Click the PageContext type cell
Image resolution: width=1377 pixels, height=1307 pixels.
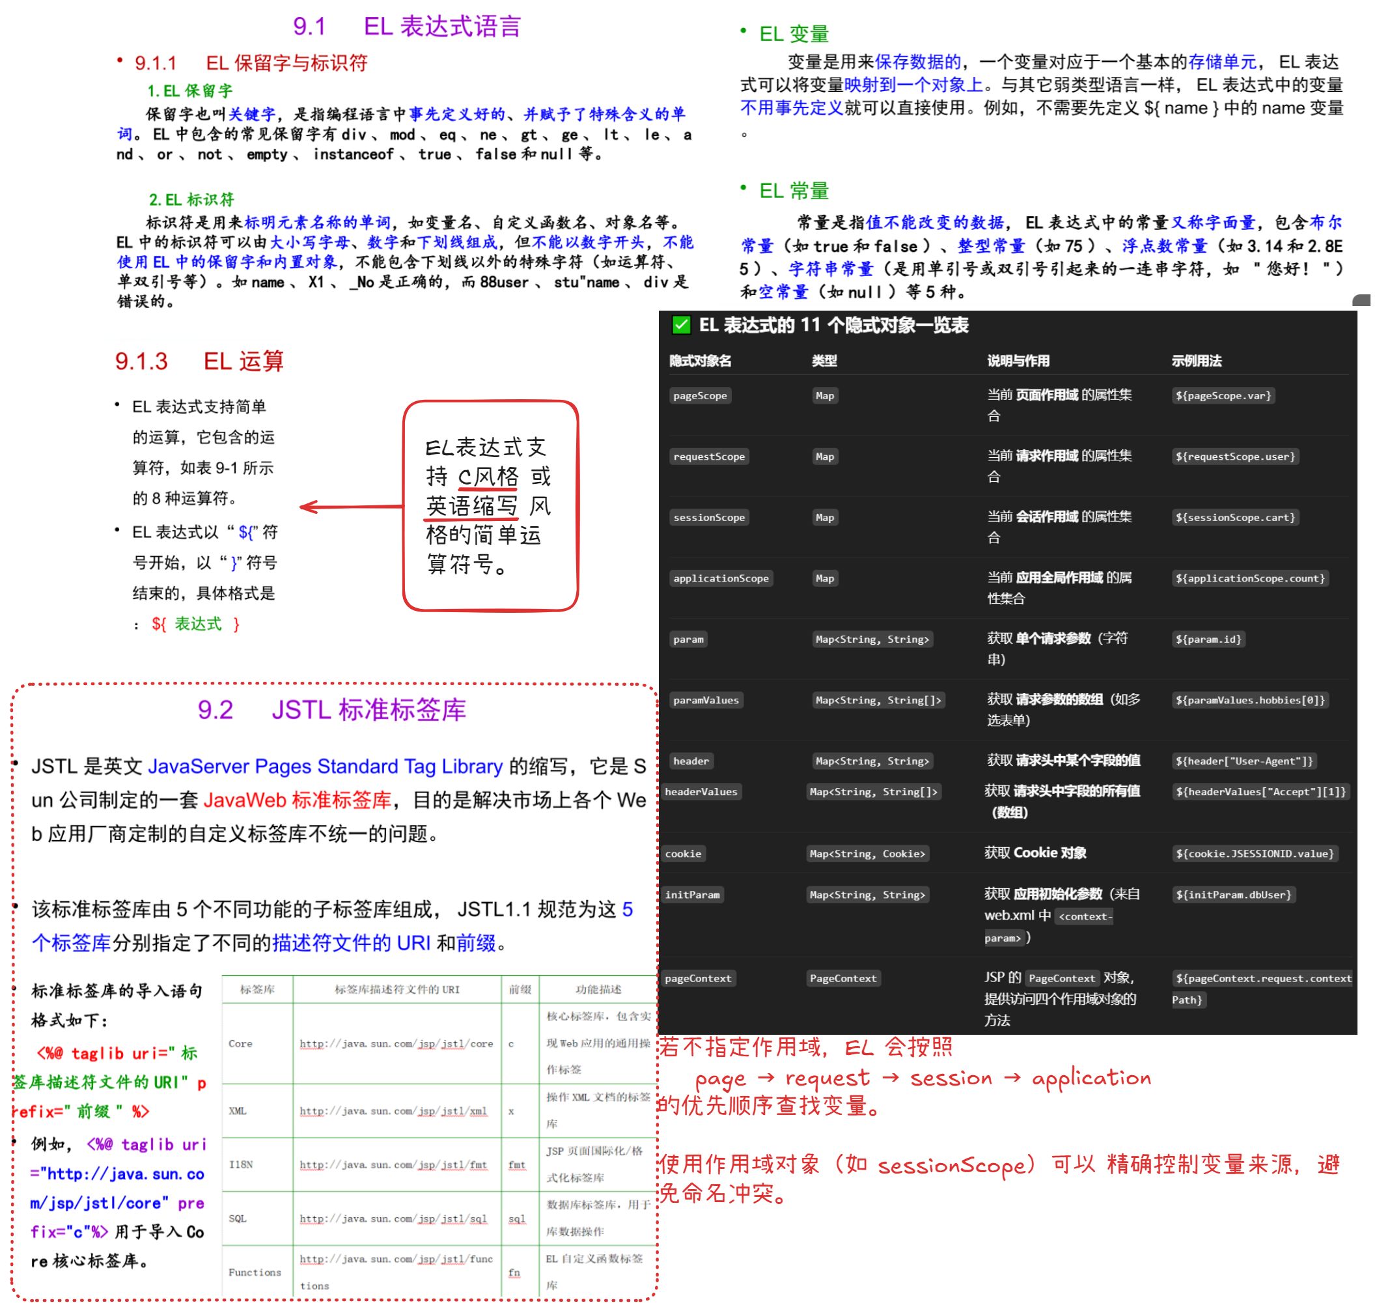point(845,979)
